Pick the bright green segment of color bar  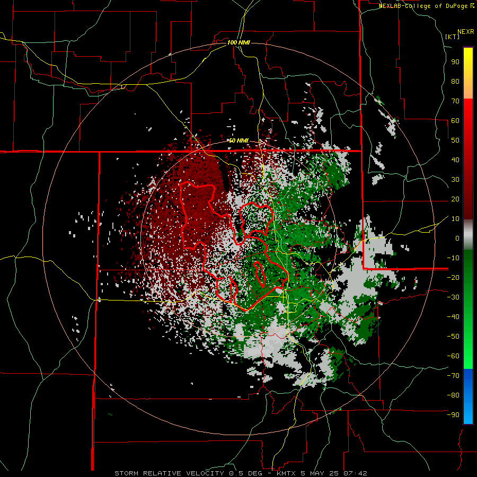point(468,350)
